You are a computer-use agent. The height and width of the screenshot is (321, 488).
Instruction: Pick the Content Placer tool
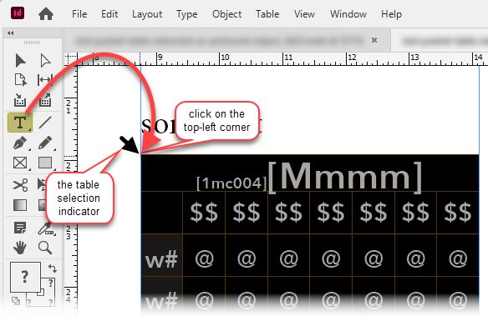pyautogui.click(x=45, y=100)
